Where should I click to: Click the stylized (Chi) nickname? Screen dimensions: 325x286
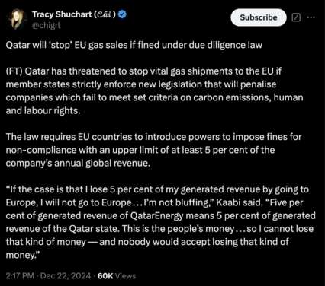pyautogui.click(x=105, y=14)
